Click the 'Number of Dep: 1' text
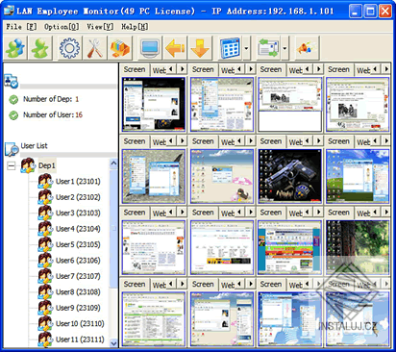Image resolution: width=396 pixels, height=352 pixels. point(51,99)
